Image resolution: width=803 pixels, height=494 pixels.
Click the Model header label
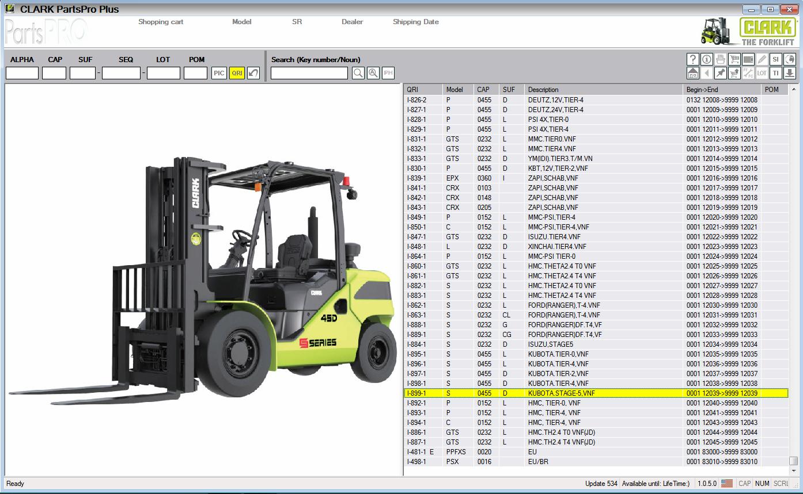[242, 22]
